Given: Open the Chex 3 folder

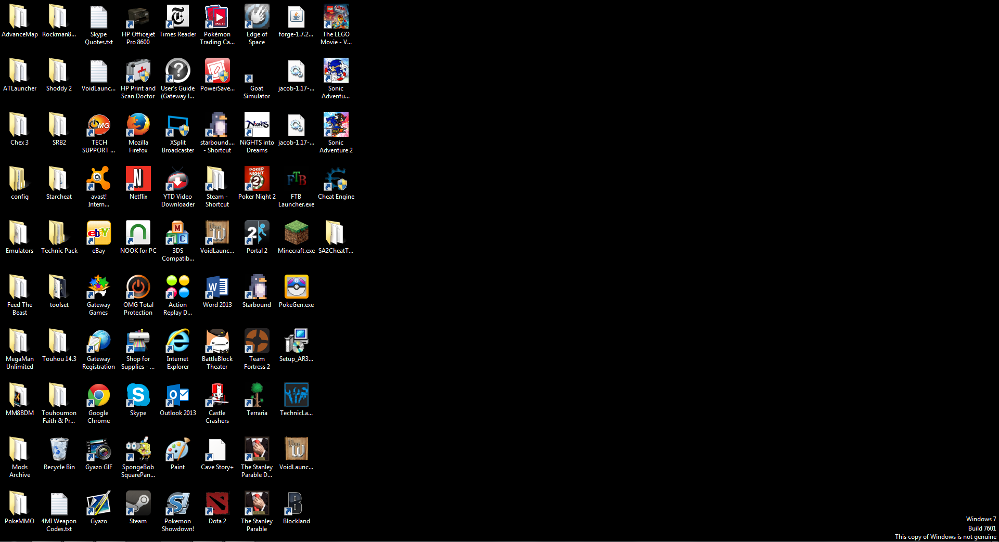Looking at the screenshot, I should [x=20, y=125].
